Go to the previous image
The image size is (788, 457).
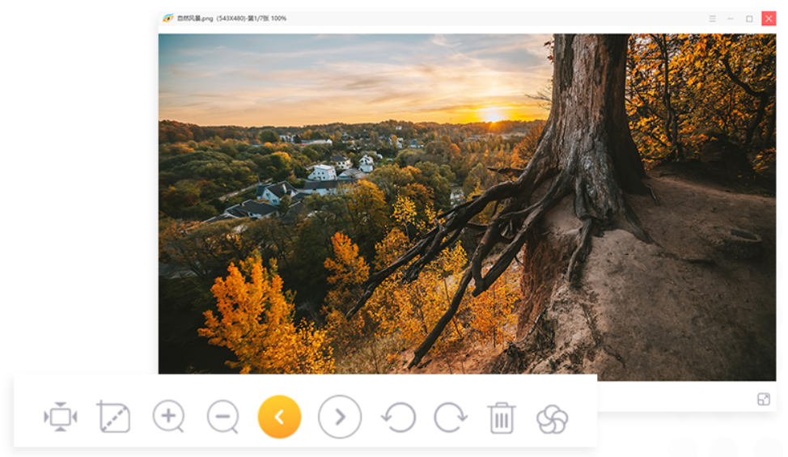click(x=279, y=417)
